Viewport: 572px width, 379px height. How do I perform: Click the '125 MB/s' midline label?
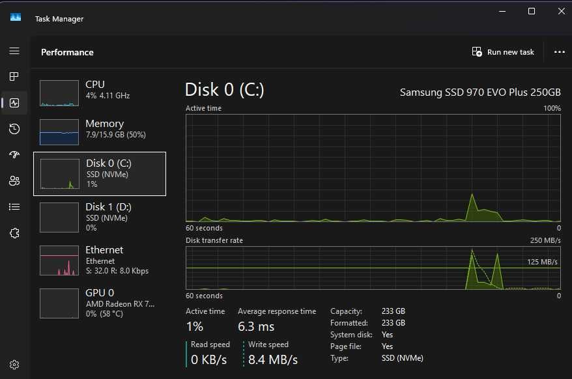(x=542, y=262)
